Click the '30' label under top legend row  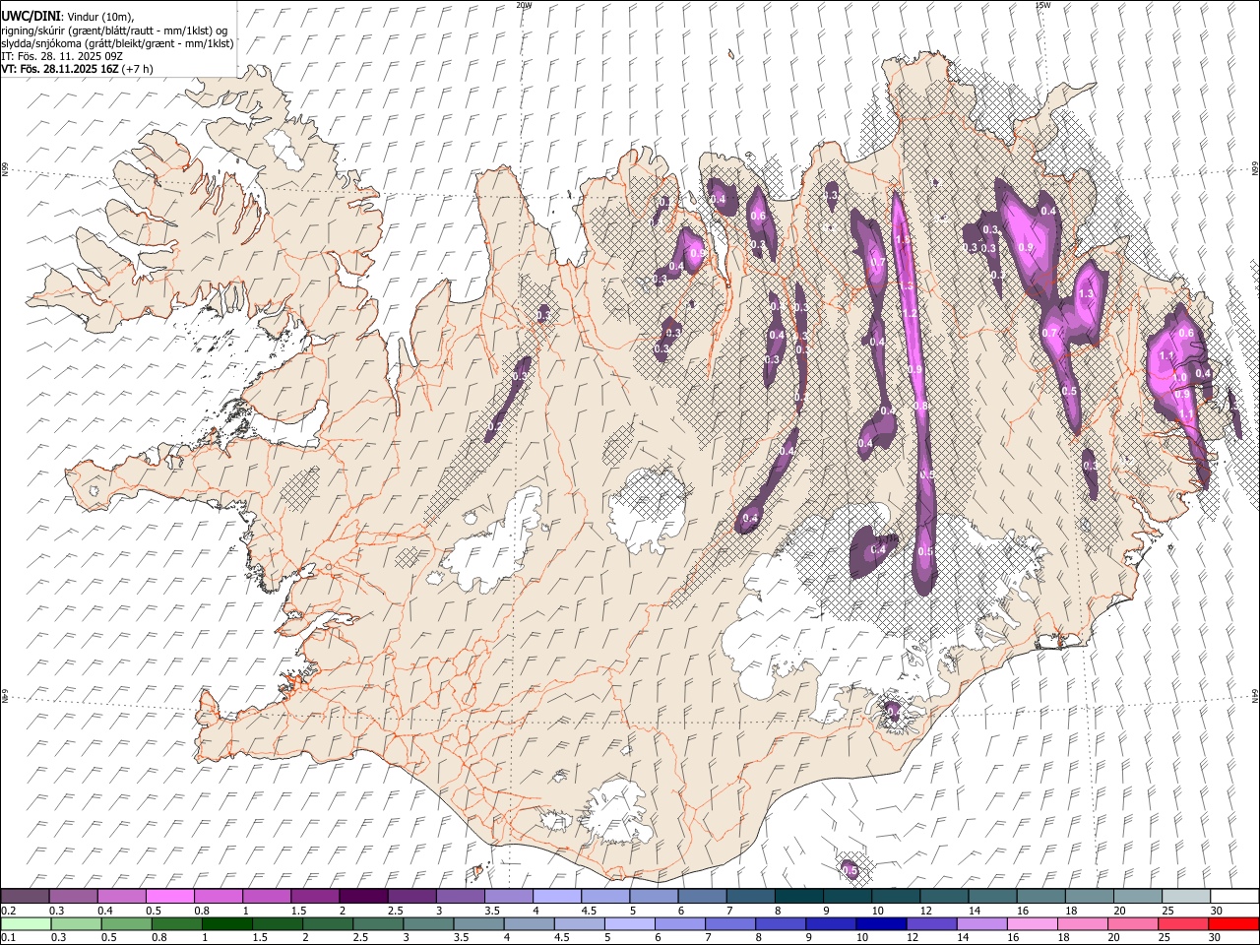(x=1216, y=911)
